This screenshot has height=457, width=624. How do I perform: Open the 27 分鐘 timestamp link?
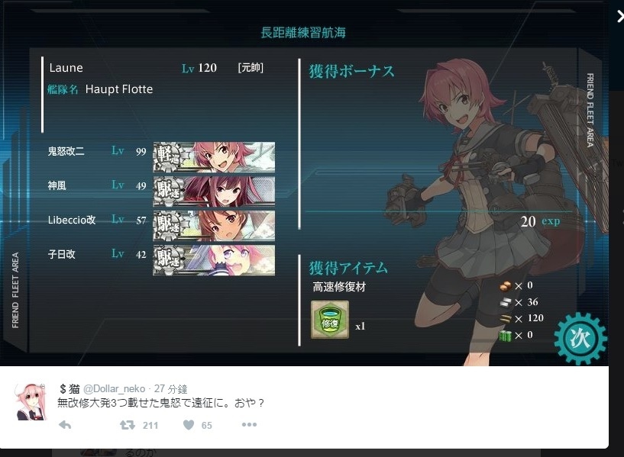click(171, 388)
